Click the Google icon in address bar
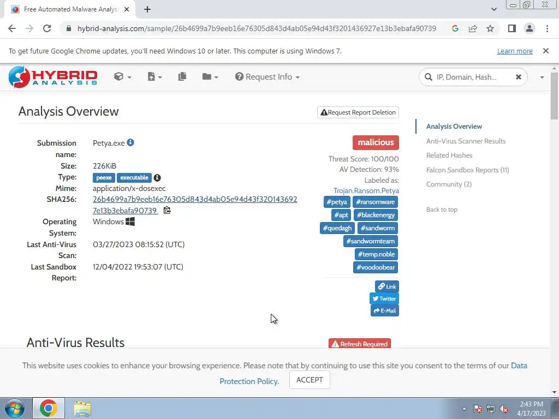Image resolution: width=559 pixels, height=419 pixels. (x=455, y=28)
